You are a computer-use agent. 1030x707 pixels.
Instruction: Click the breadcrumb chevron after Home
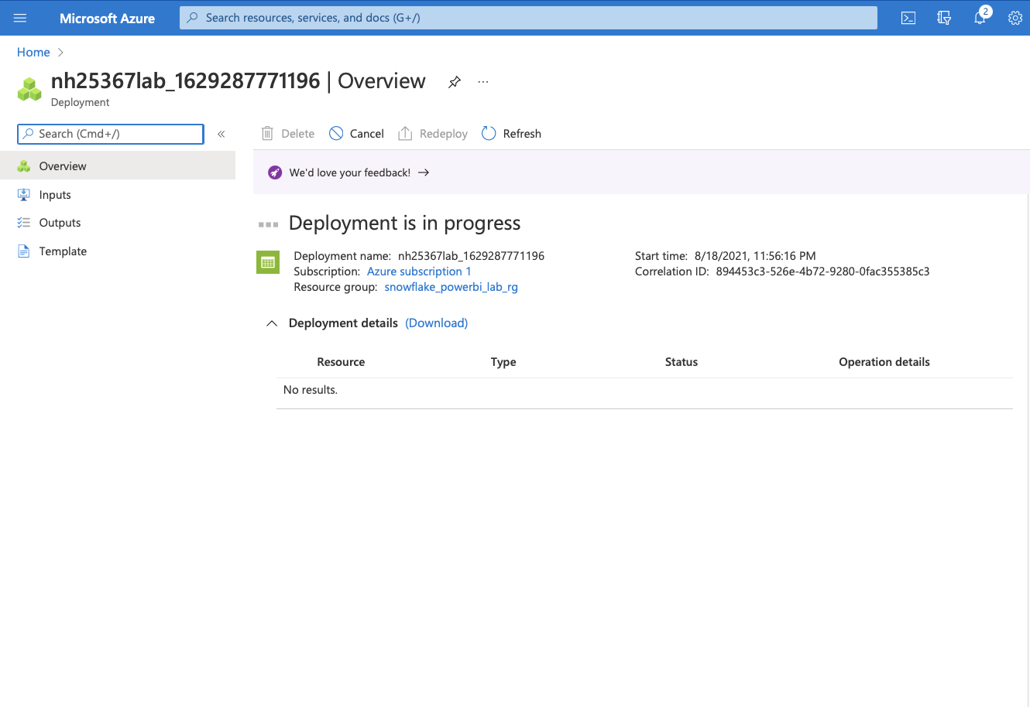coord(61,53)
